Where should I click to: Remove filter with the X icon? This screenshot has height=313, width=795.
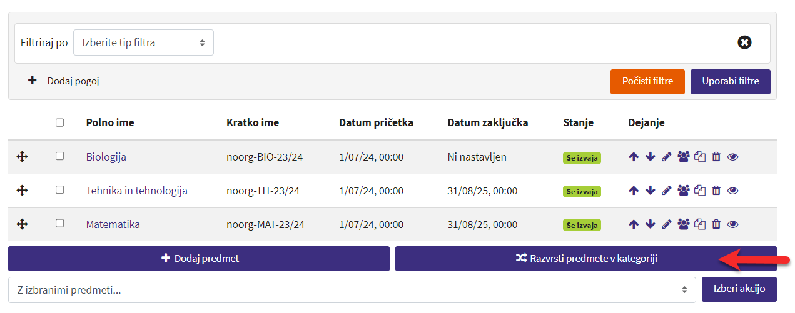pos(744,42)
